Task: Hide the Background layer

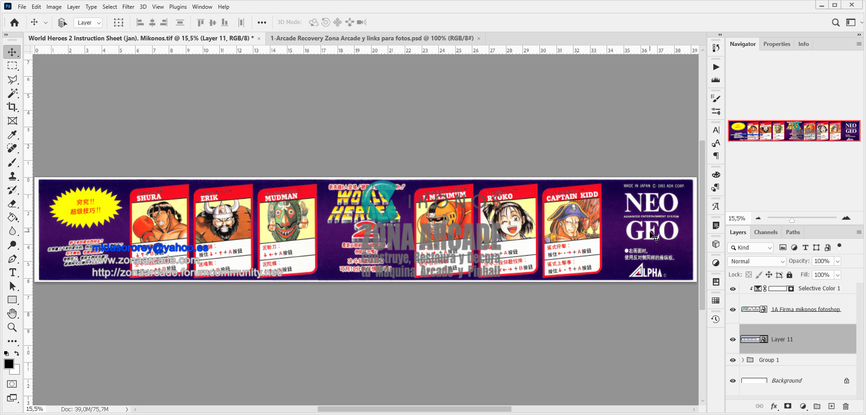Action: point(733,381)
